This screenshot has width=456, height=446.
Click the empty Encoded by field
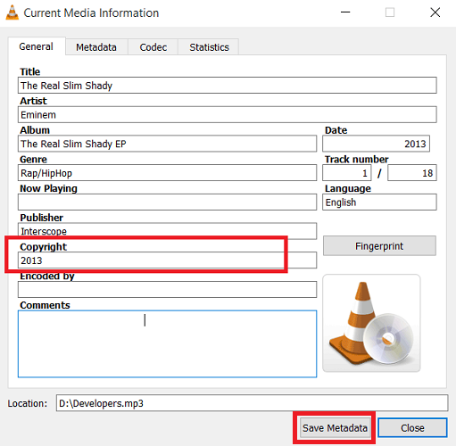tap(167, 290)
